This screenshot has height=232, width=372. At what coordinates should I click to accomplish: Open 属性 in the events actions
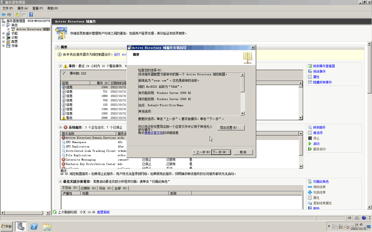pos(316,77)
